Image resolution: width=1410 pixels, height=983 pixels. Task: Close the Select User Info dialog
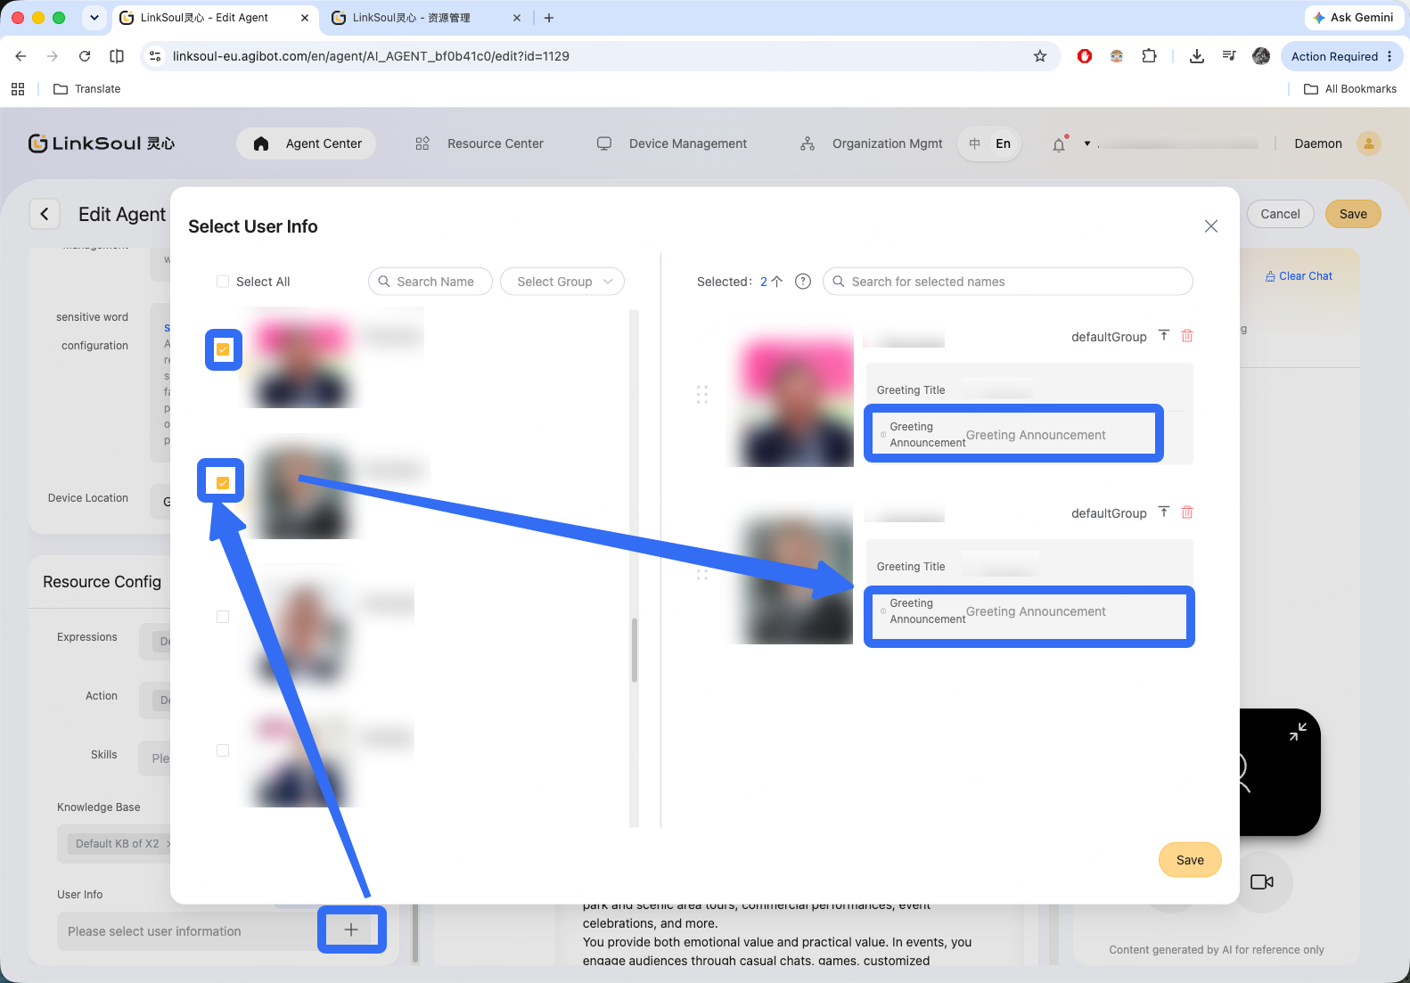coord(1210,226)
